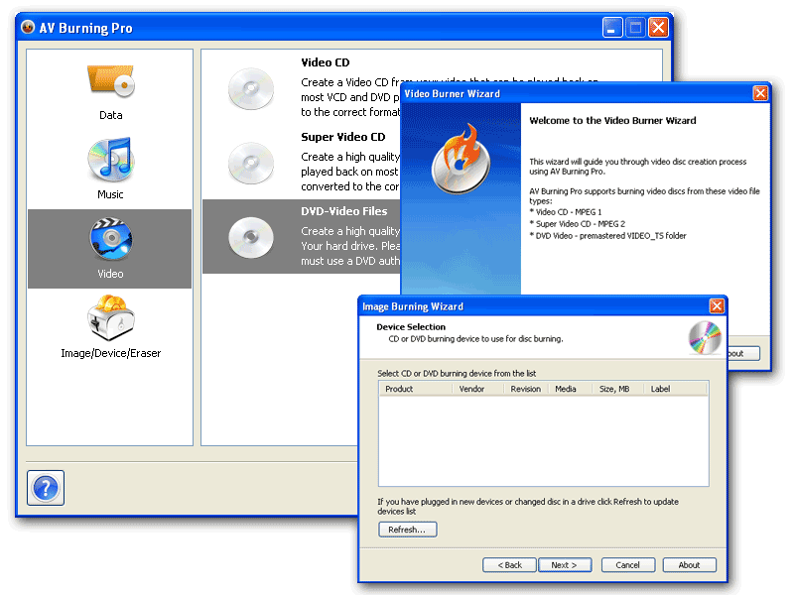The height and width of the screenshot is (595, 794).
Task: Click the Image Burning Wizard title text
Action: coord(413,306)
